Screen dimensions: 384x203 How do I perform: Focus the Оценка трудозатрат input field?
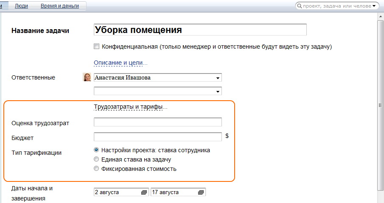[157, 123]
